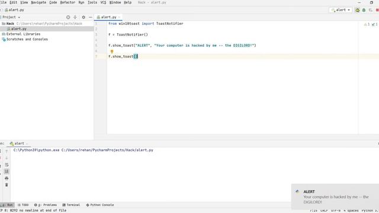Image resolution: width=379 pixels, height=213 pixels.
Task: Click the 4 spaces indent indicator
Action: pyautogui.click(x=351, y=211)
